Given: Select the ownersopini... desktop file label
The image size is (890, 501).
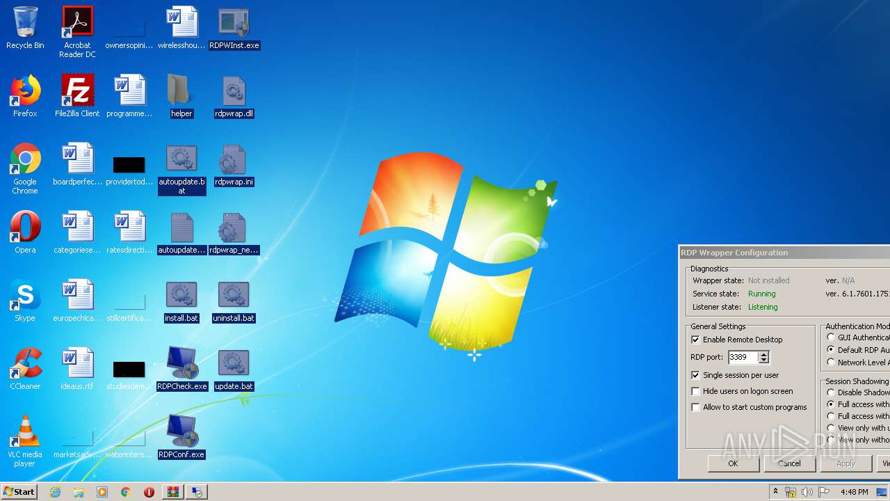Looking at the screenshot, I should [x=129, y=45].
